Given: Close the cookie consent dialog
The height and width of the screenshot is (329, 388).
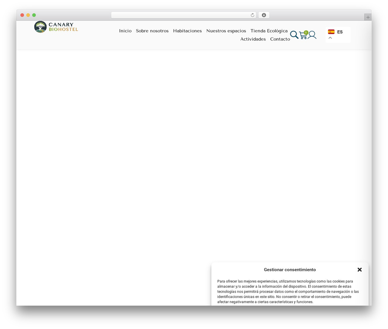Looking at the screenshot, I should tap(360, 270).
